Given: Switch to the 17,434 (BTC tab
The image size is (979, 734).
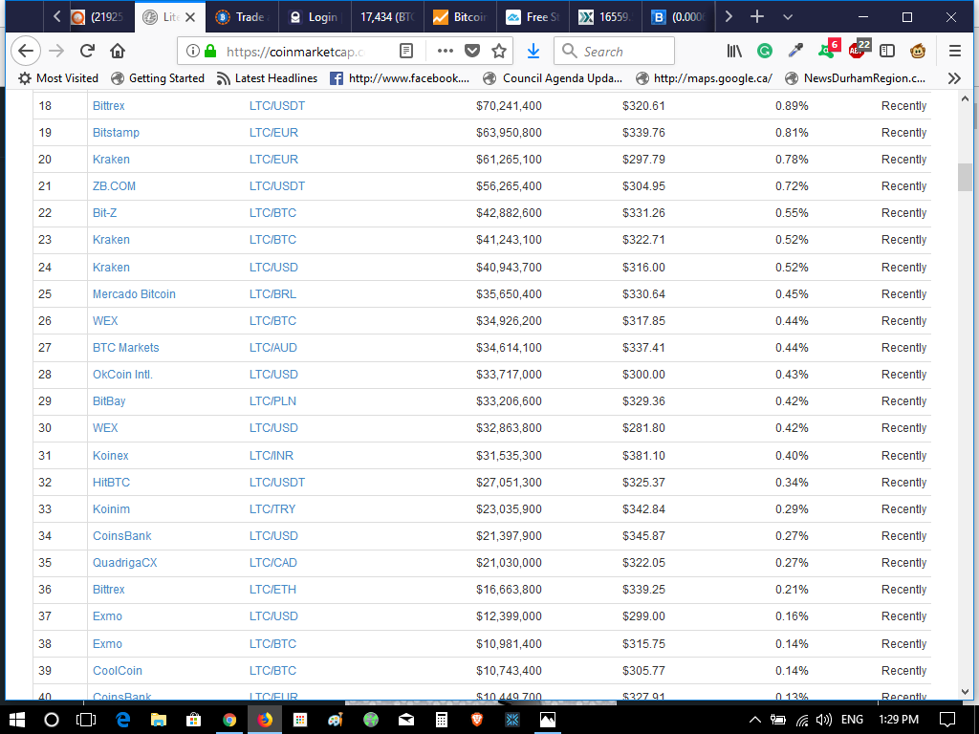Looking at the screenshot, I should pos(387,17).
